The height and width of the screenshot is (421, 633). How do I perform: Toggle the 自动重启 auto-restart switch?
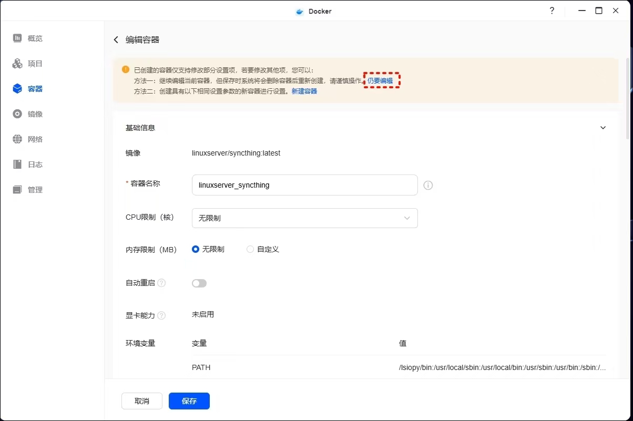(x=199, y=283)
